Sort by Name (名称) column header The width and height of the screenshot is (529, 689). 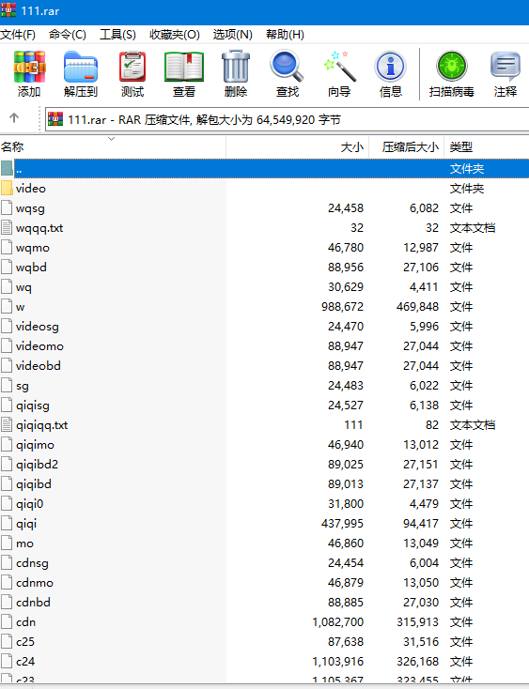tap(113, 146)
